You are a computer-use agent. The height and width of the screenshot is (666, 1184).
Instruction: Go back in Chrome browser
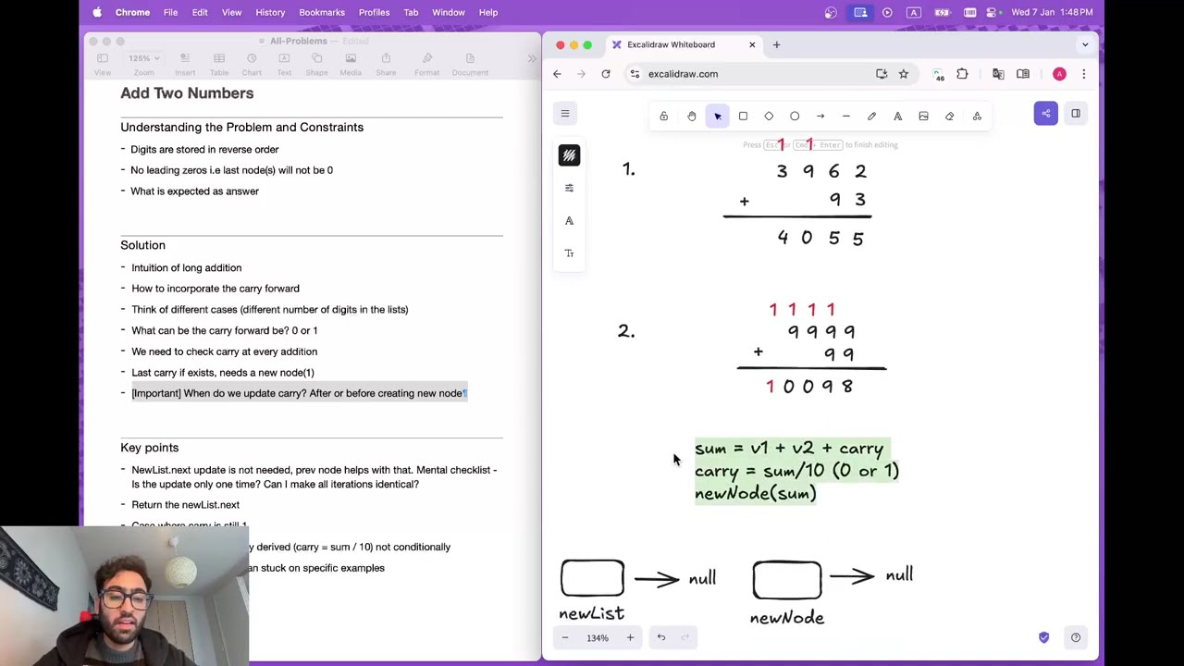(x=557, y=74)
